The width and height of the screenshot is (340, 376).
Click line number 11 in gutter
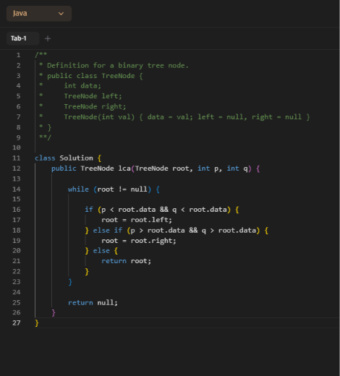17,158
